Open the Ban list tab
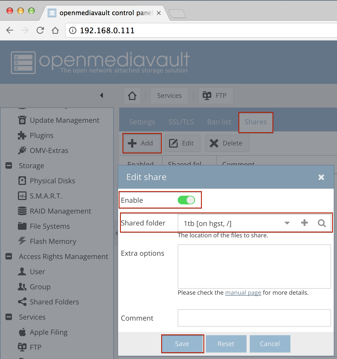 219,122
